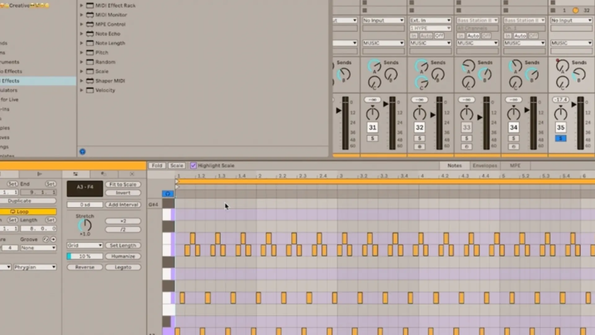This screenshot has width=595, height=335.
Task: Adjust Send B knob on track 33
Action: click(x=485, y=74)
